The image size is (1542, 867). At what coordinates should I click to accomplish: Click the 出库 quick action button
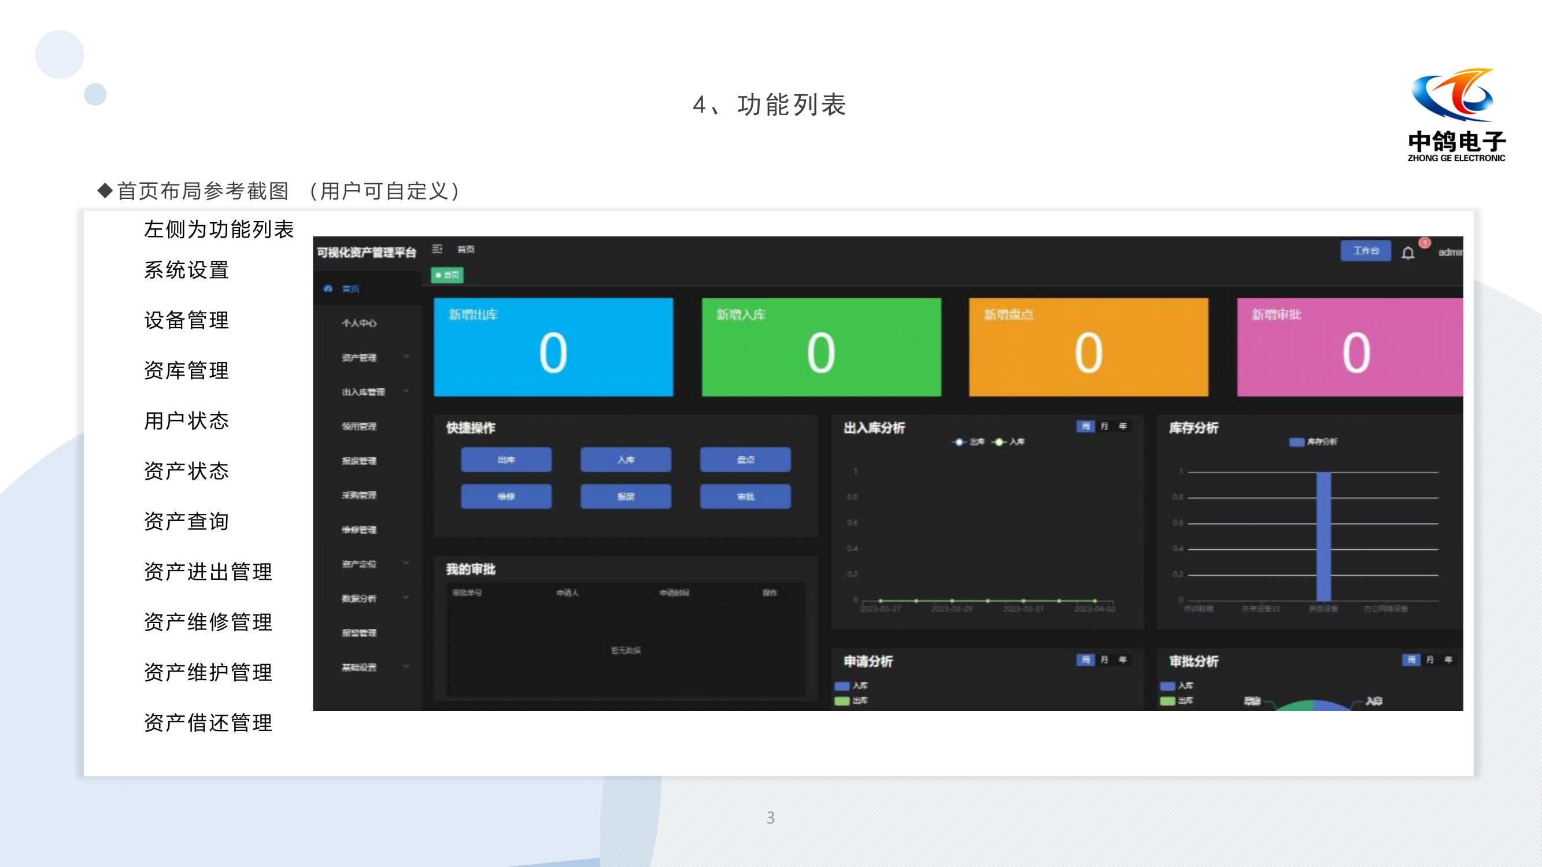506,460
